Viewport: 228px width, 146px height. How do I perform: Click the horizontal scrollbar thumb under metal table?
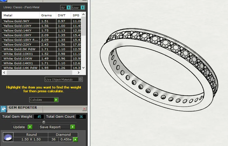coord(39,72)
